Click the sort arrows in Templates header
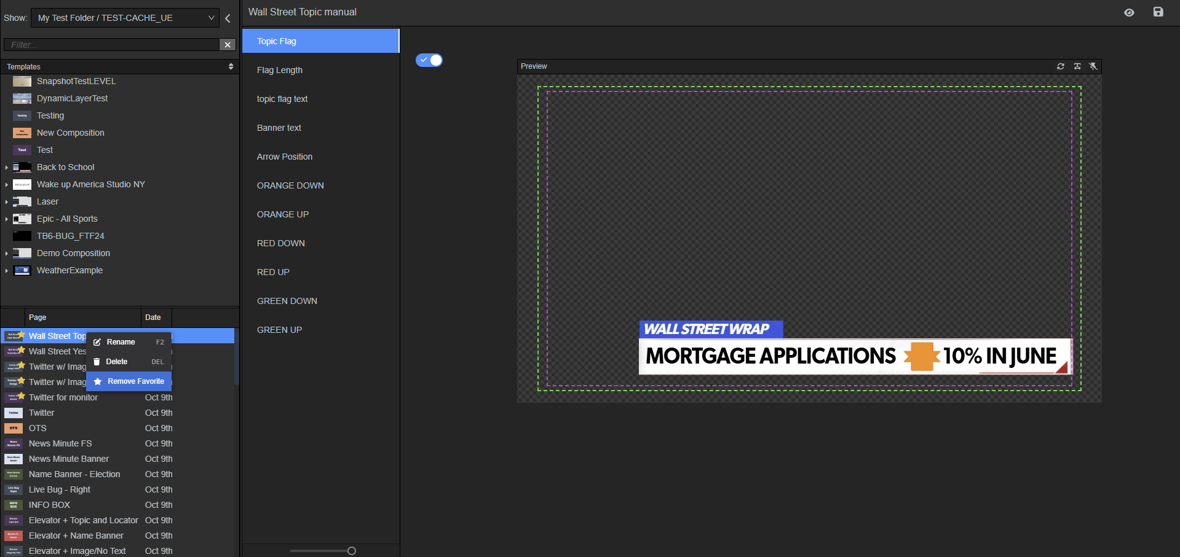The height and width of the screenshot is (557, 1180). 231,66
